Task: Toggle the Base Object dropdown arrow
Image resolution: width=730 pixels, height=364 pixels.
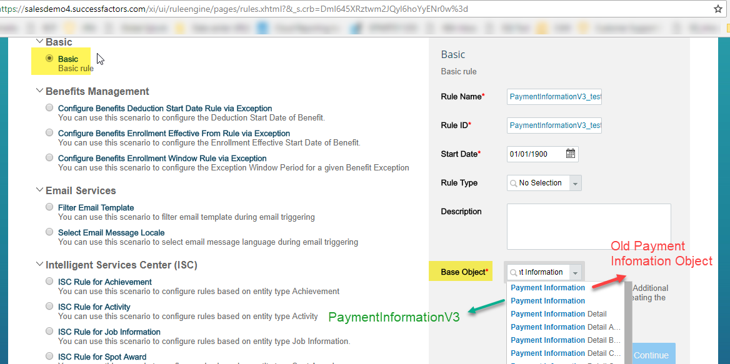Action: point(576,272)
